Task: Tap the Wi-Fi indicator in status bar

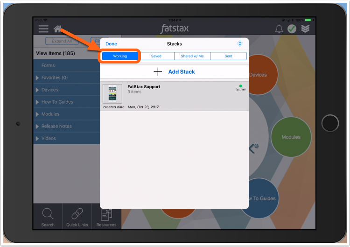Action: click(x=45, y=20)
